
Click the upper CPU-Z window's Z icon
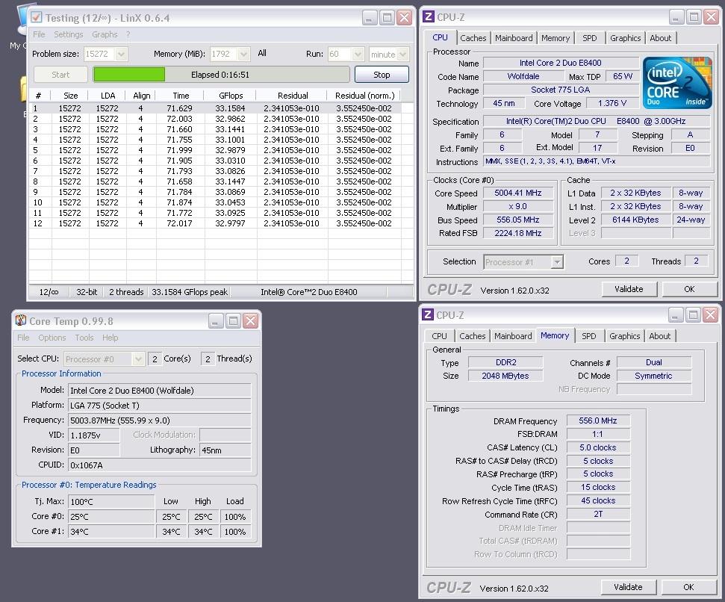428,17
